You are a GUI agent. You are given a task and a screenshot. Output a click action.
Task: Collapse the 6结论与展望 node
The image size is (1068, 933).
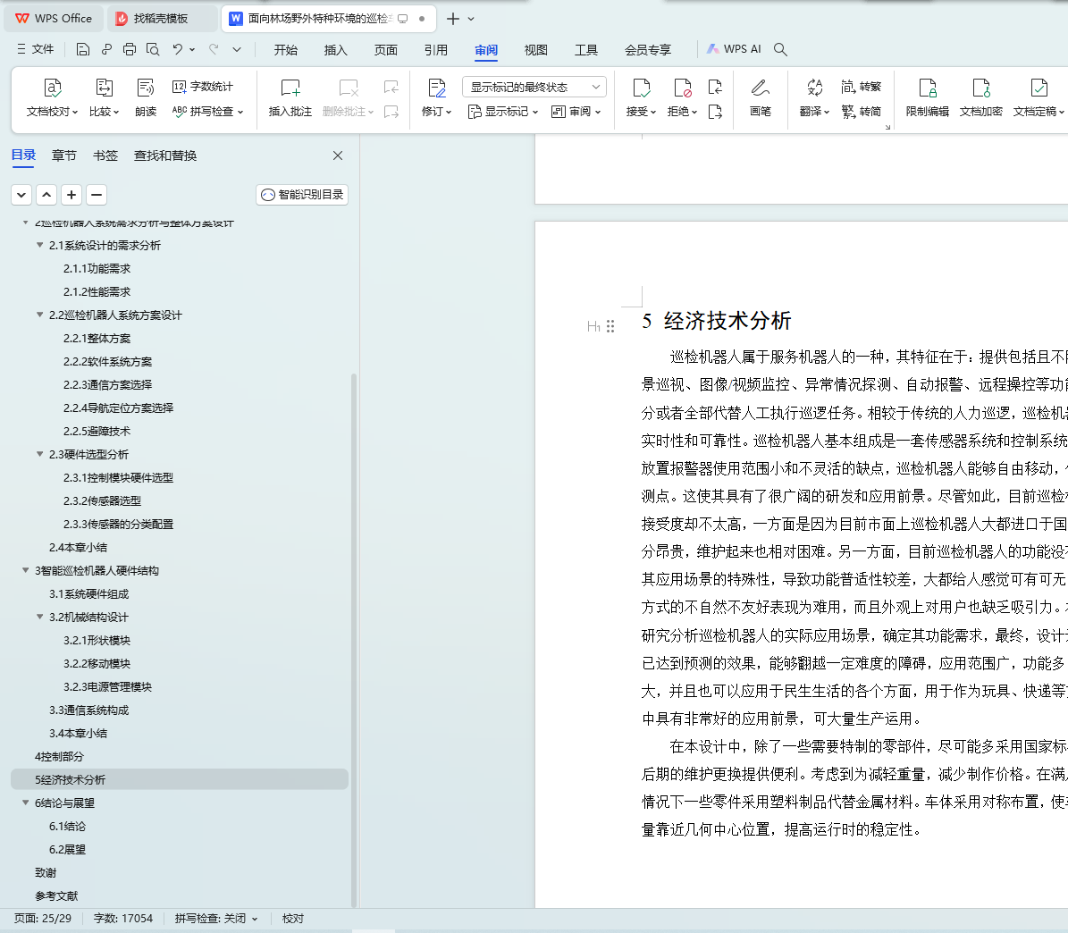coord(26,803)
